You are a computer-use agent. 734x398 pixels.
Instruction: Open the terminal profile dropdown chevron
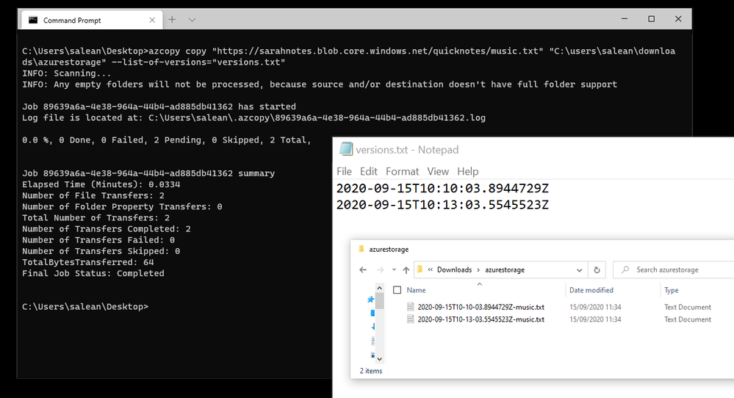tap(192, 20)
